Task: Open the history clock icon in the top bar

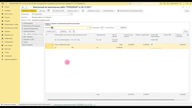Action: (164, 4)
